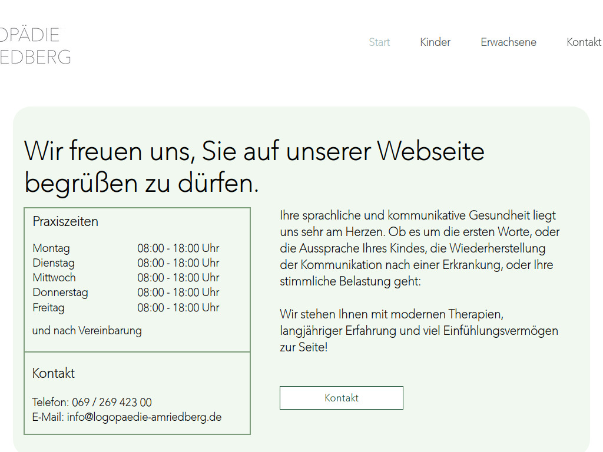The width and height of the screenshot is (603, 452).
Task: Click the Kontakt section heading
Action: click(x=53, y=373)
